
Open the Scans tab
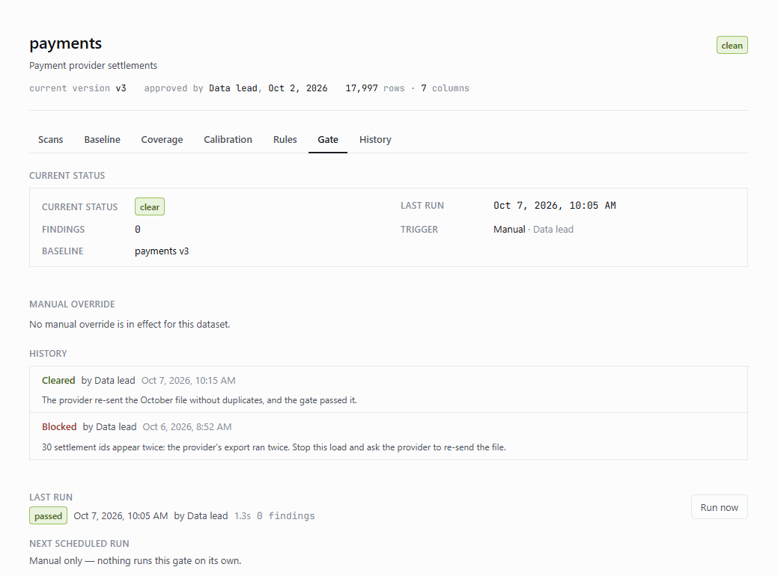click(51, 140)
